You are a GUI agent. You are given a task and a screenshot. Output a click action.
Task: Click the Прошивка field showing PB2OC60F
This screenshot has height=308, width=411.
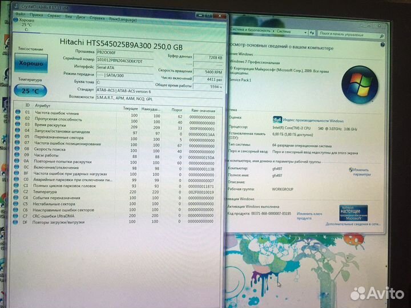pyautogui.click(x=124, y=52)
